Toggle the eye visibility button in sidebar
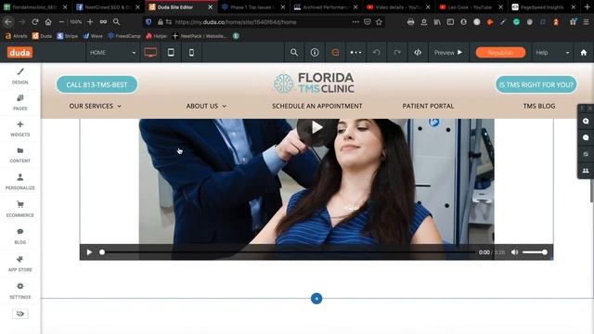 [20, 314]
